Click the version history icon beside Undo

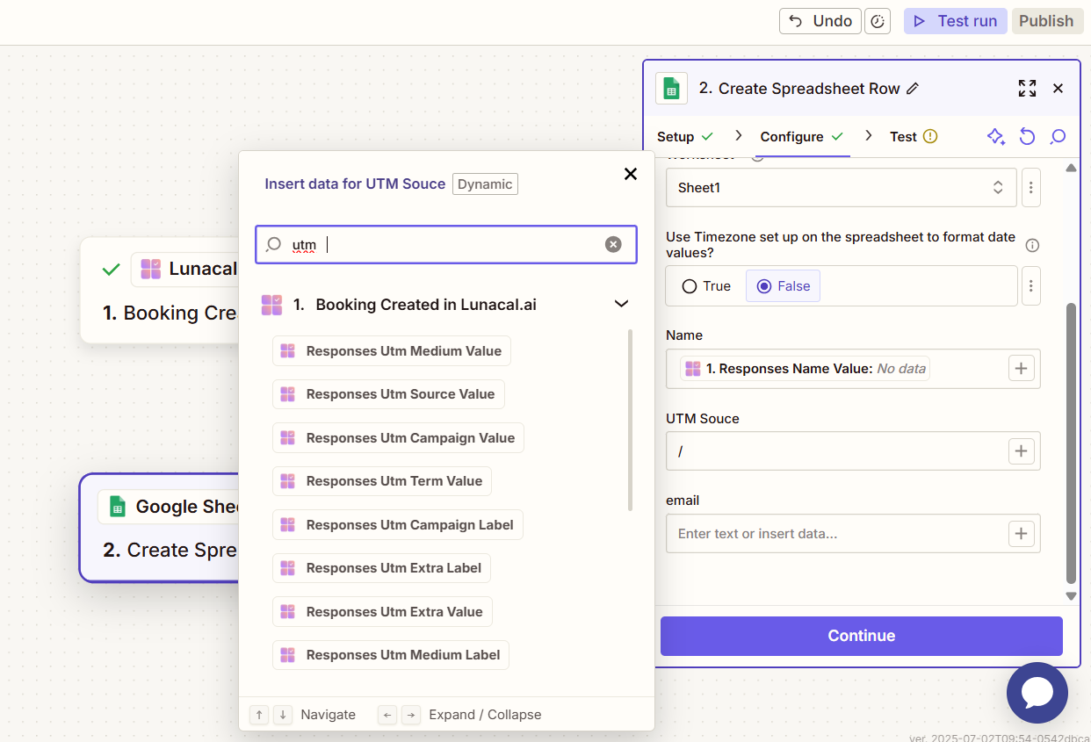[x=878, y=21]
